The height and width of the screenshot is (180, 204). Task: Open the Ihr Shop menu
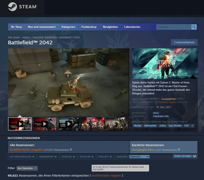tap(17, 27)
